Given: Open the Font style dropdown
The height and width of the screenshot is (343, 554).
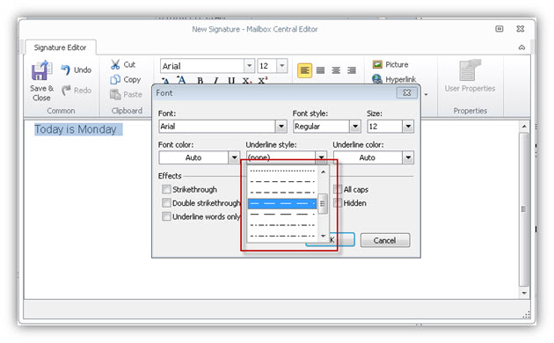Looking at the screenshot, I should 355,126.
